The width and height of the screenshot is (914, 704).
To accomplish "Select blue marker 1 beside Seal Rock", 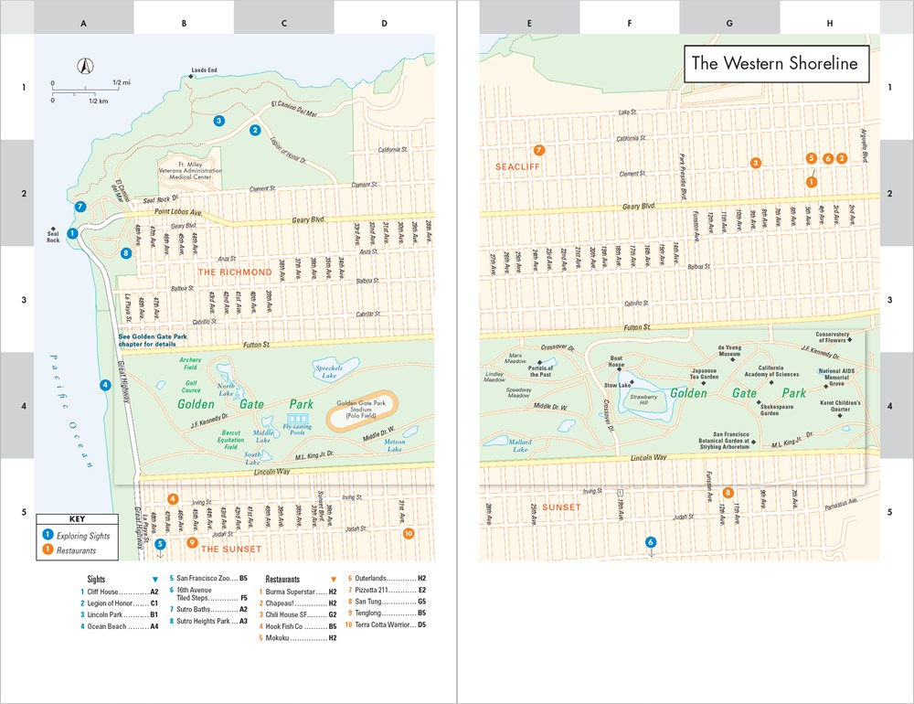I will [x=73, y=234].
